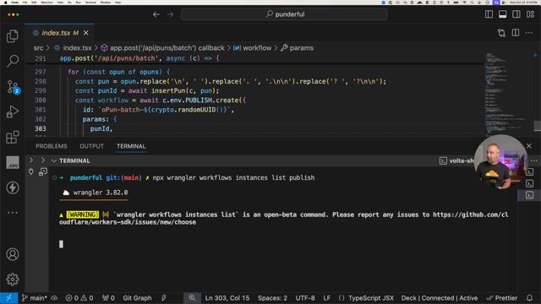Go forward with the navigation arrow
Screen dimensions: 541x304
pyautogui.click(x=170, y=14)
